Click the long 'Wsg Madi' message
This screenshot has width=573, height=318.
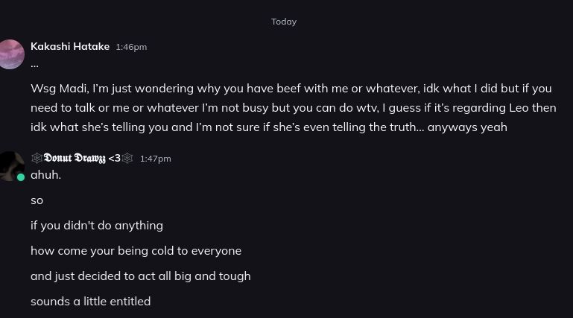(x=291, y=107)
